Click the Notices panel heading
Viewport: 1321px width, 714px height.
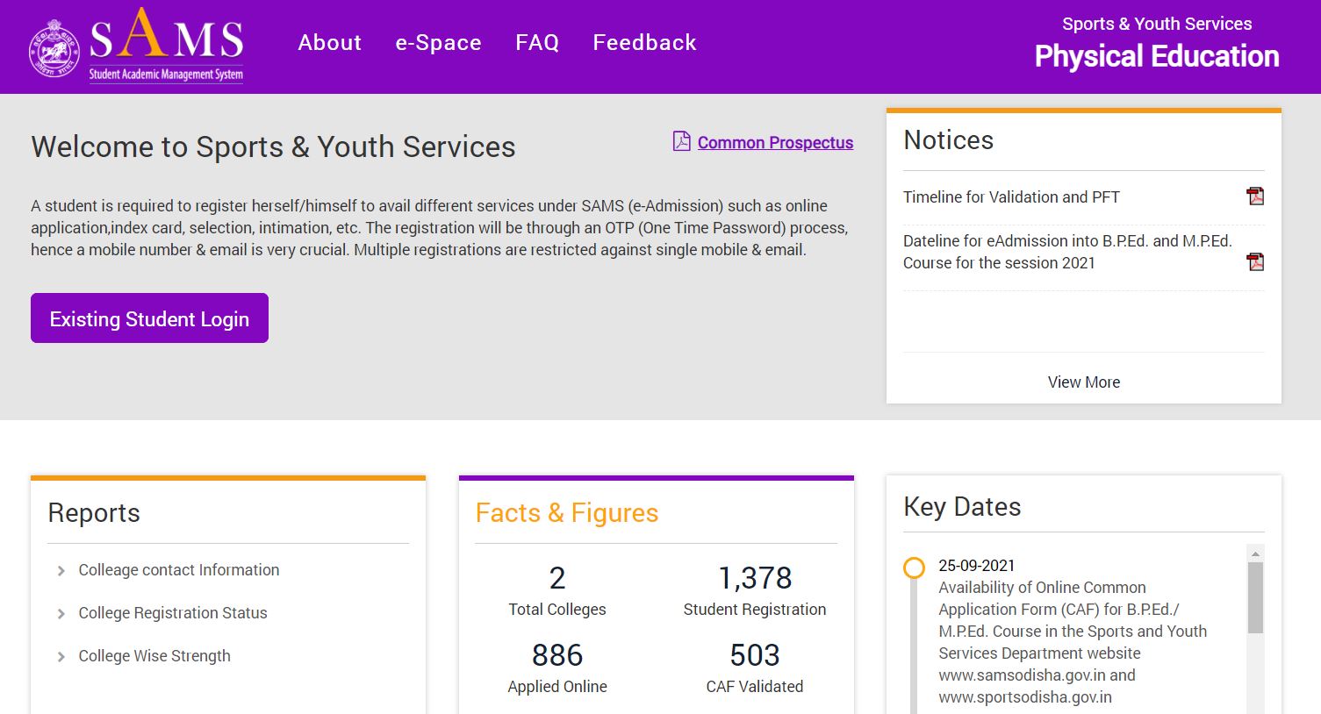[x=948, y=140]
